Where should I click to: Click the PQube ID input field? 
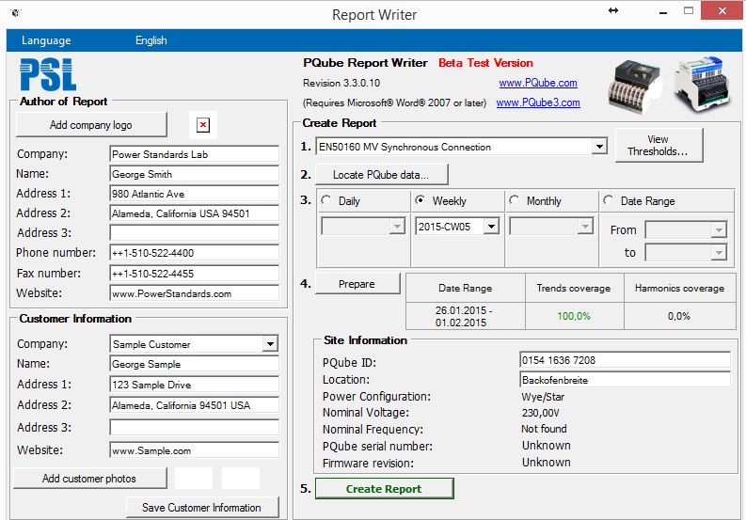pyautogui.click(x=624, y=359)
